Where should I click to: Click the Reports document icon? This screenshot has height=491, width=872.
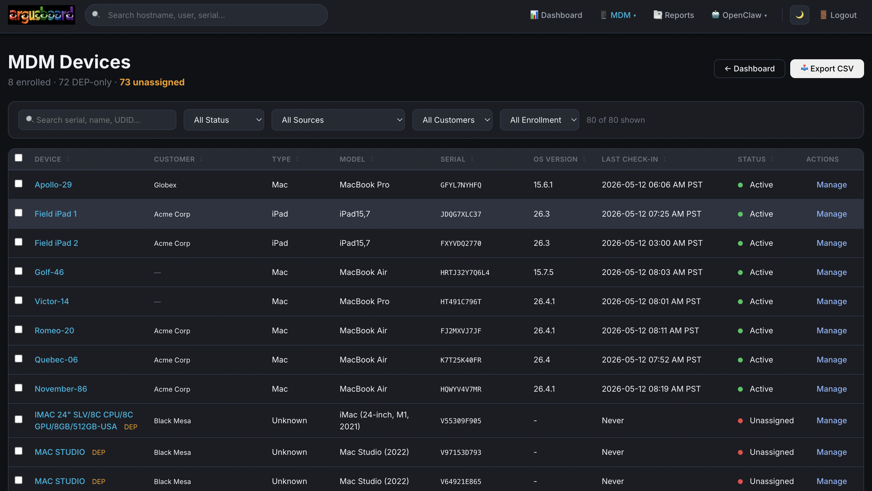click(657, 15)
